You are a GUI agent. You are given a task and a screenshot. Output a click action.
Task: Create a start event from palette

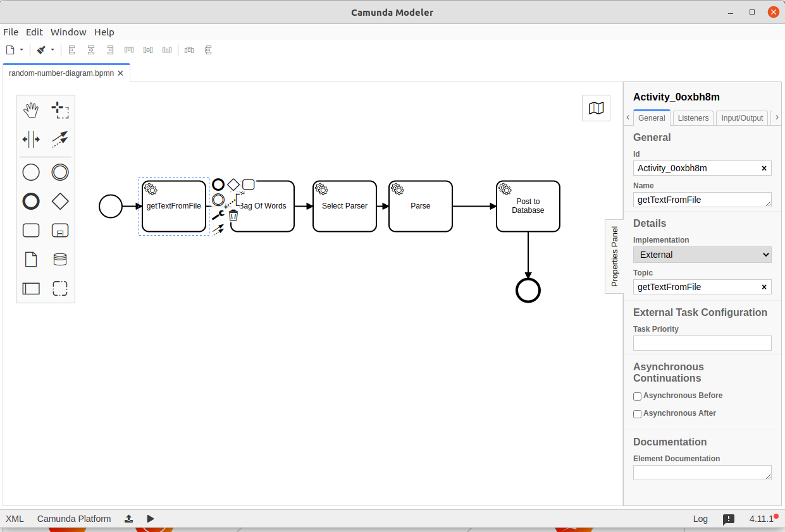(31, 172)
